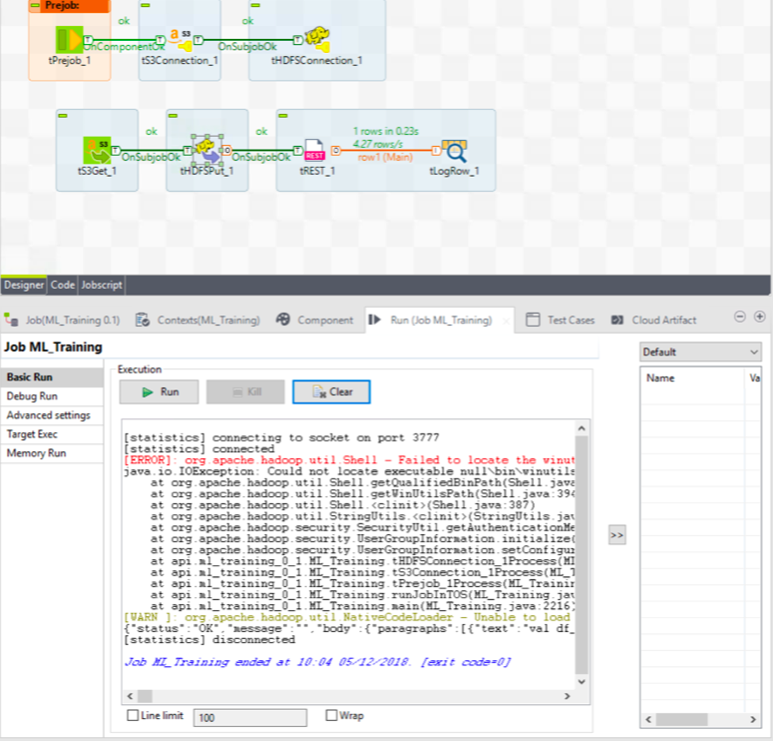Click the Job ML_Training ended message
The image size is (774, 741).
pyautogui.click(x=317, y=662)
